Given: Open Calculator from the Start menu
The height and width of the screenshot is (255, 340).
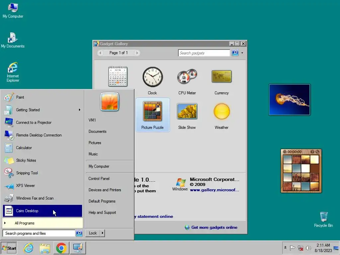Looking at the screenshot, I should 42,148.
